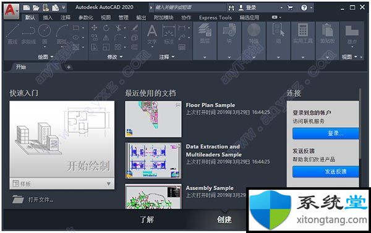The width and height of the screenshot is (371, 233).
Task: Expand the Customize Quick Access Toolbar arrow
Action: pos(64,7)
